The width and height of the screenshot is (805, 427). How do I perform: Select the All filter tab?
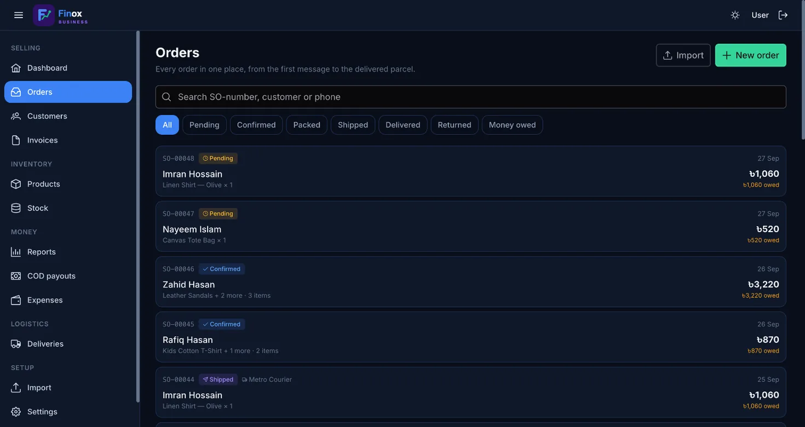pyautogui.click(x=167, y=125)
